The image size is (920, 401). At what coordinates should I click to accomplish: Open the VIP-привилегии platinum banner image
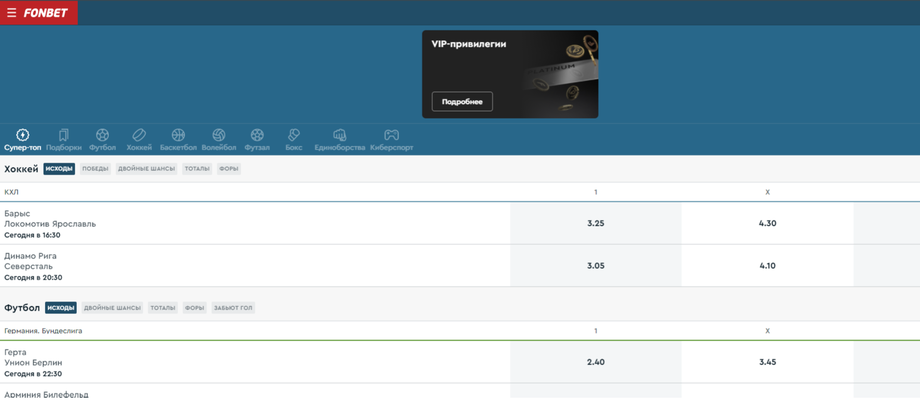coord(510,74)
